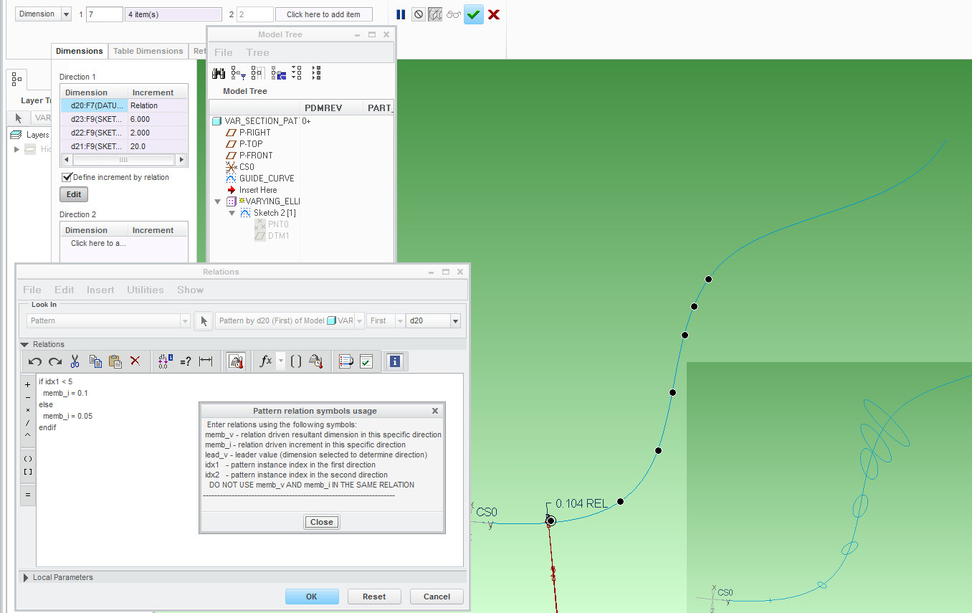The width and height of the screenshot is (972, 613).
Task: Insert parentheses from side palette
Action: tap(28, 459)
